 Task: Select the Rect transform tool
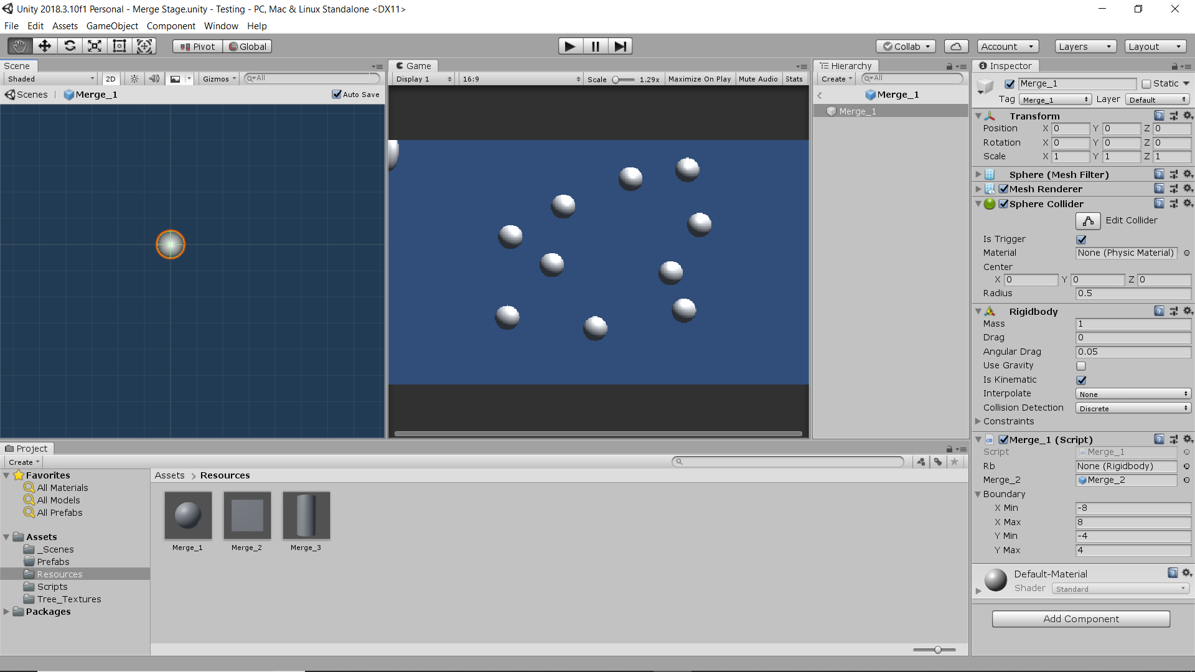coord(119,46)
